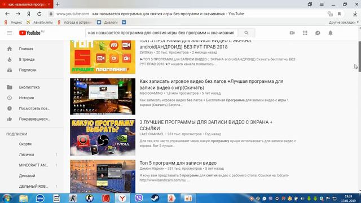Viewport: 361px width, 203px height.
Task: Open the Топ 5 программ для записи thumbnail
Action: pyautogui.click(x=103, y=176)
